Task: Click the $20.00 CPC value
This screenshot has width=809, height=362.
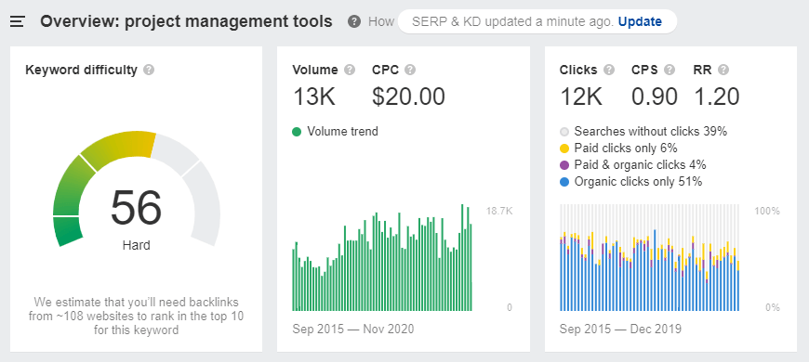Action: coord(408,97)
